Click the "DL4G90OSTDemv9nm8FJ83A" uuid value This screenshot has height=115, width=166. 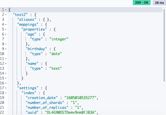(x=71, y=112)
